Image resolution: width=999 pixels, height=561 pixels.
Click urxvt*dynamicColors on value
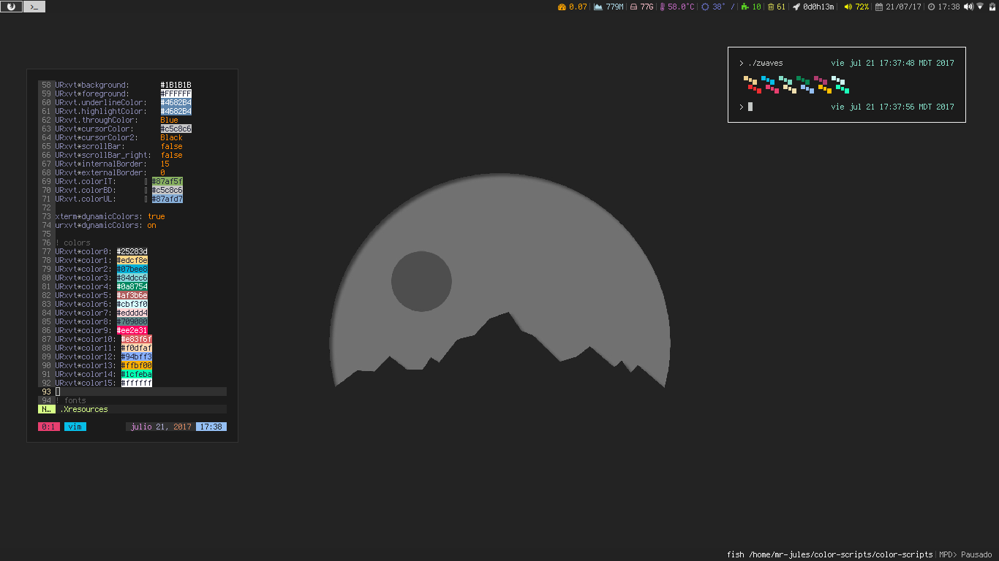(151, 226)
